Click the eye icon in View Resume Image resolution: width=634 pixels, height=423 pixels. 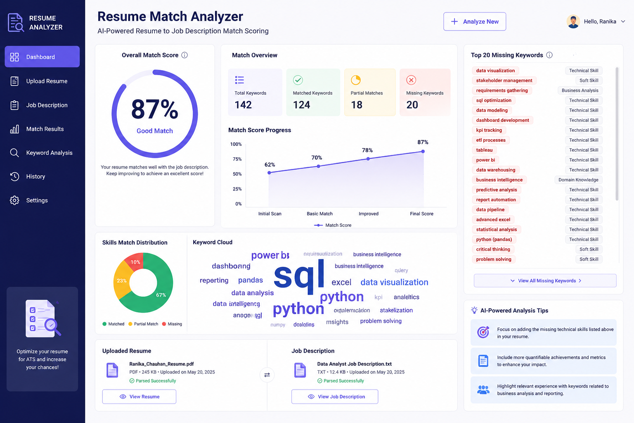click(123, 397)
